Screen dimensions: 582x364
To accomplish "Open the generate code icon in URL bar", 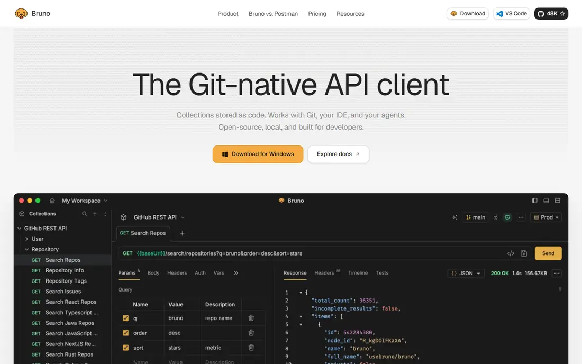I will coord(511,253).
